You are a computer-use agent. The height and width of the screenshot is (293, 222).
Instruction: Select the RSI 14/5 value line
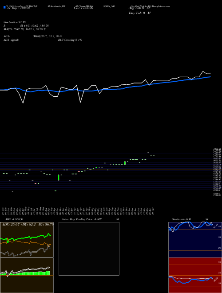[x=26, y=26]
